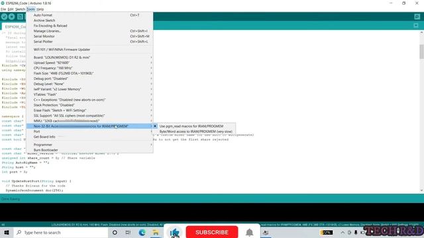Open the Sketch menu

[20, 9]
